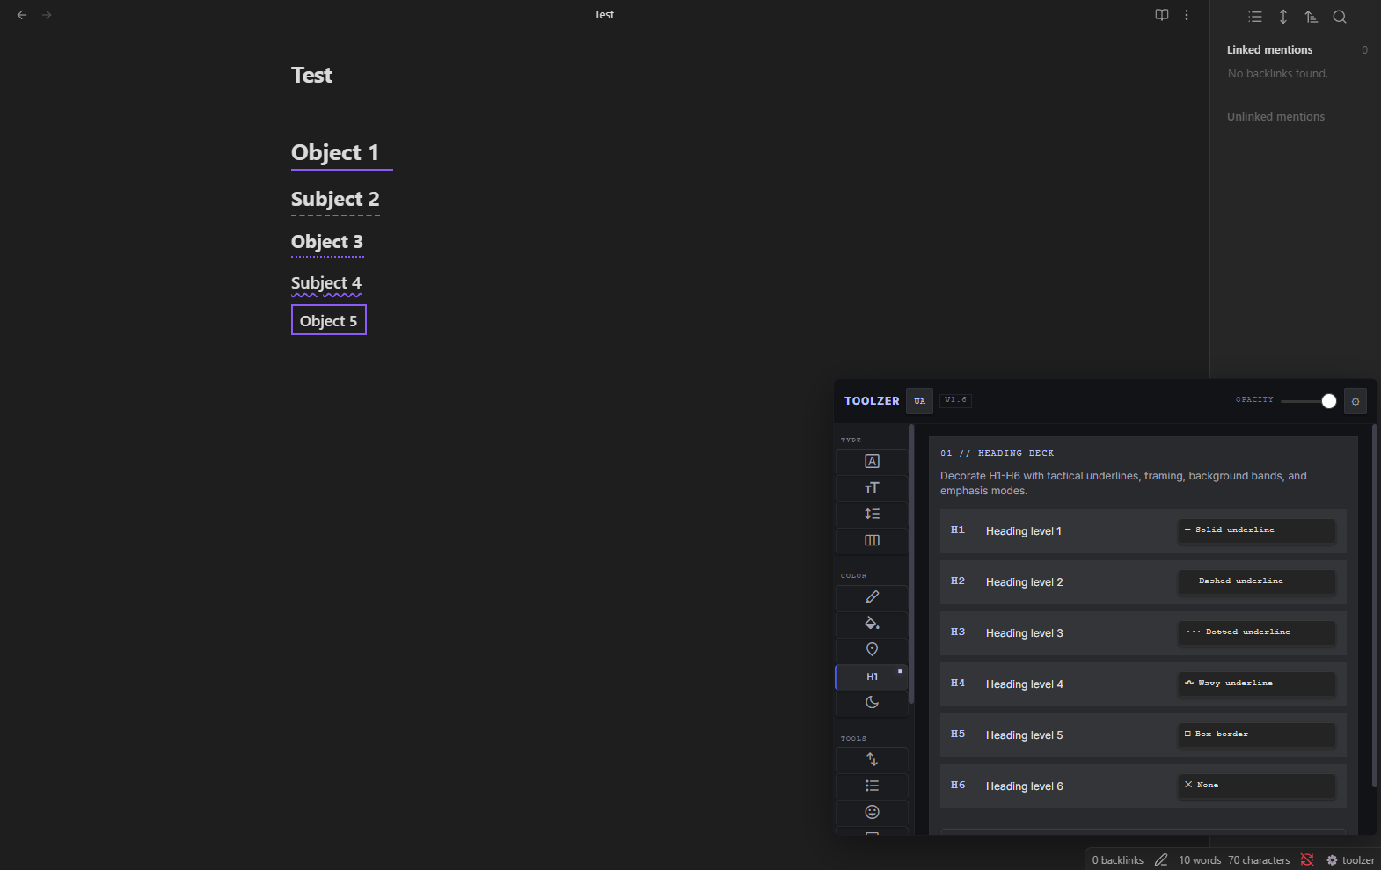Open Heading level 6 None dropdown

point(1257,786)
